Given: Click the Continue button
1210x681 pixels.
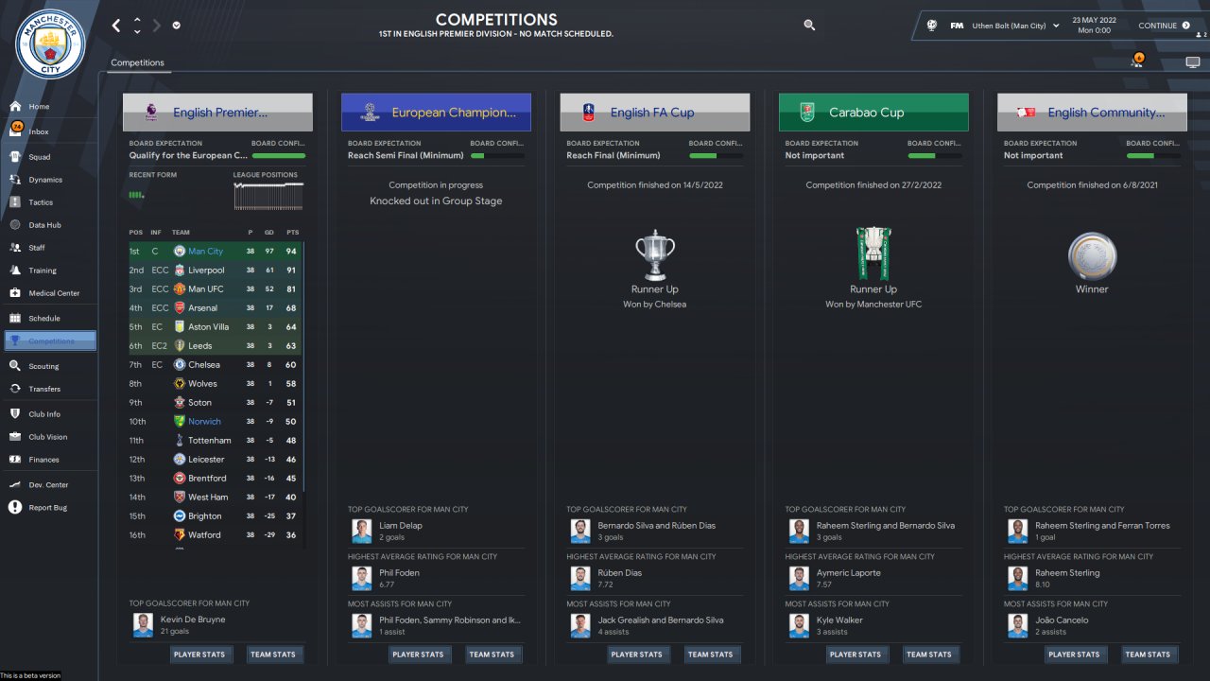Looking at the screenshot, I should pos(1164,26).
